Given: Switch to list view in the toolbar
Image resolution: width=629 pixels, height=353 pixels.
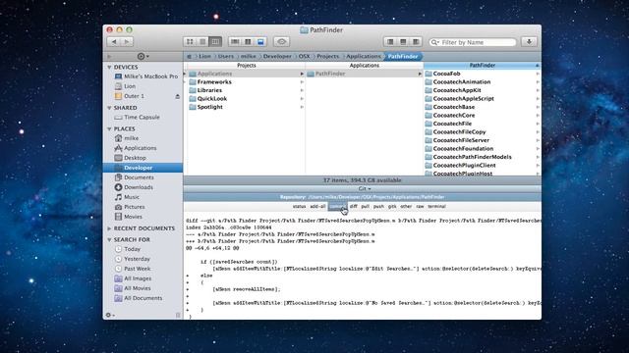Looking at the screenshot, I should pyautogui.click(x=202, y=41).
